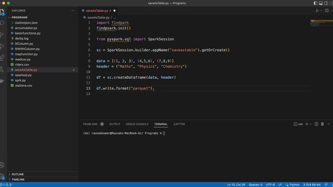Open mapfunction.py in Explorer
The image size is (333, 187).
(26, 54)
